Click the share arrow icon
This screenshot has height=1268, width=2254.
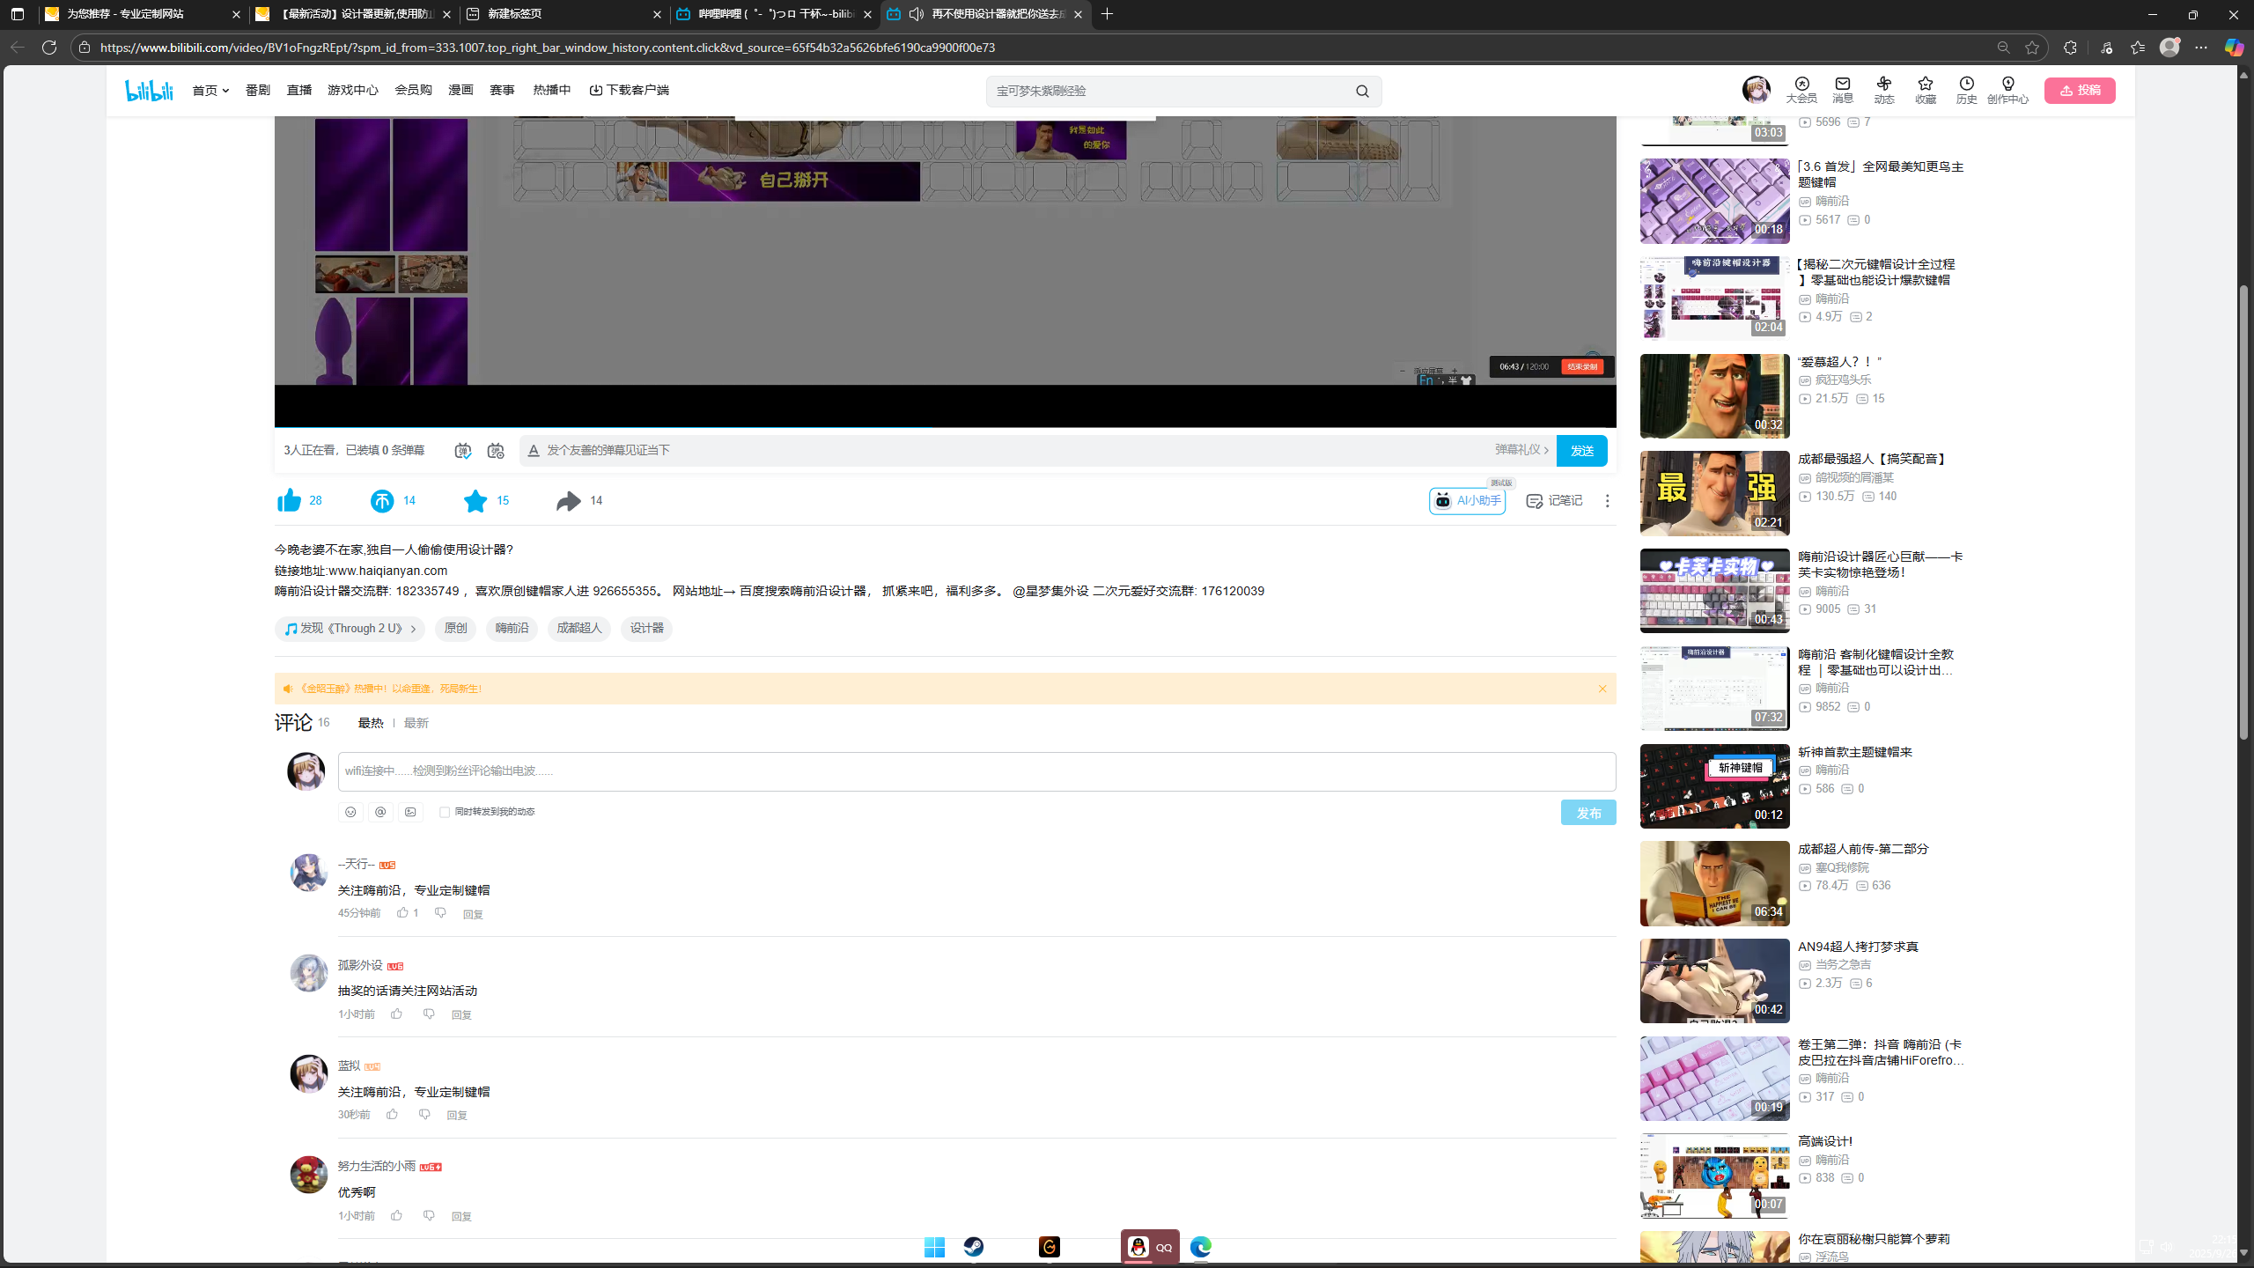(569, 500)
